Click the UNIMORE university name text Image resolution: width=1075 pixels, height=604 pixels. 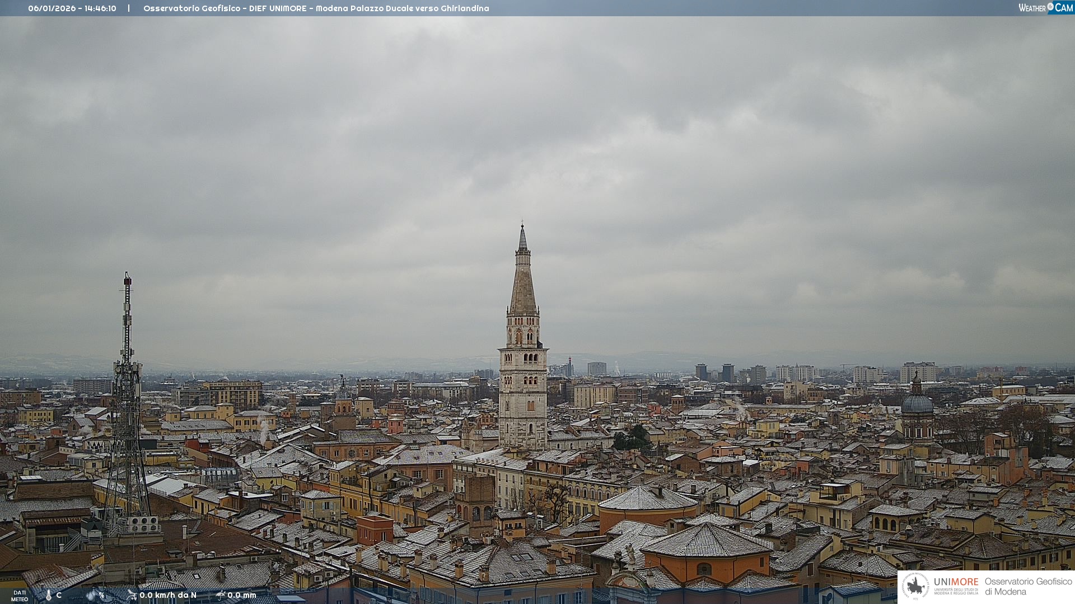tap(956, 582)
